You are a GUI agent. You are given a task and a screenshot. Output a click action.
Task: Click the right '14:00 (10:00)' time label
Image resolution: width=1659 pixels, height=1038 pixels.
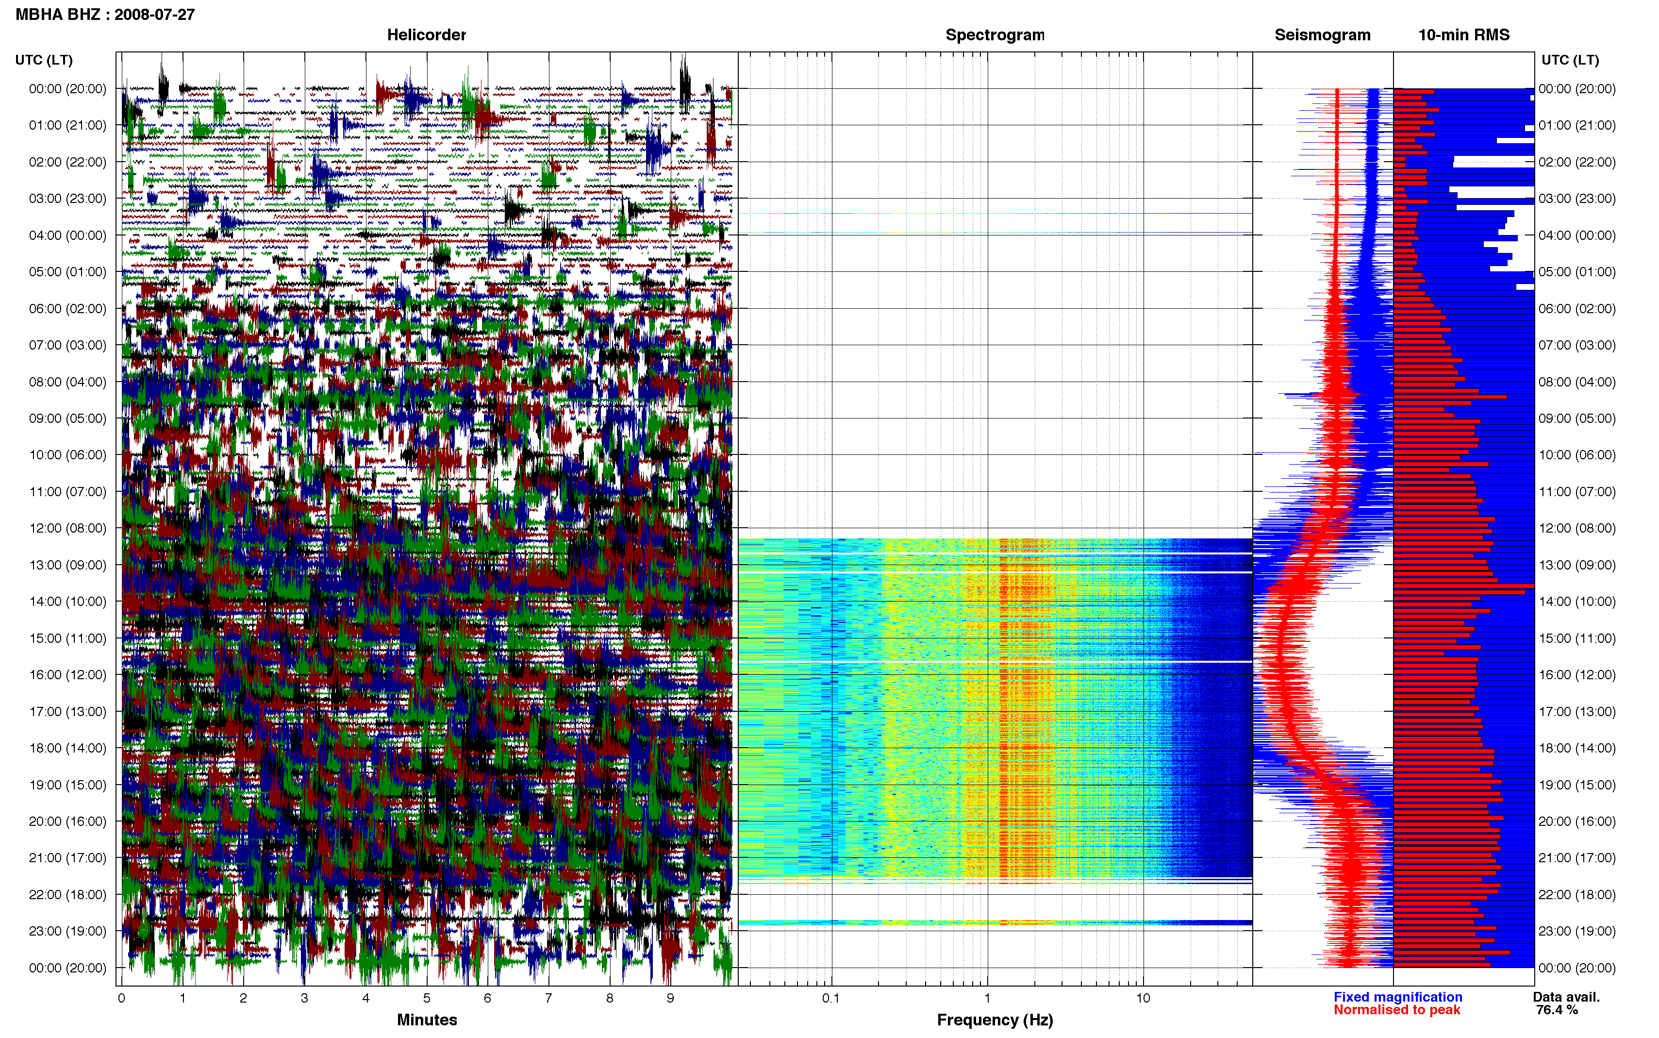(x=1576, y=602)
